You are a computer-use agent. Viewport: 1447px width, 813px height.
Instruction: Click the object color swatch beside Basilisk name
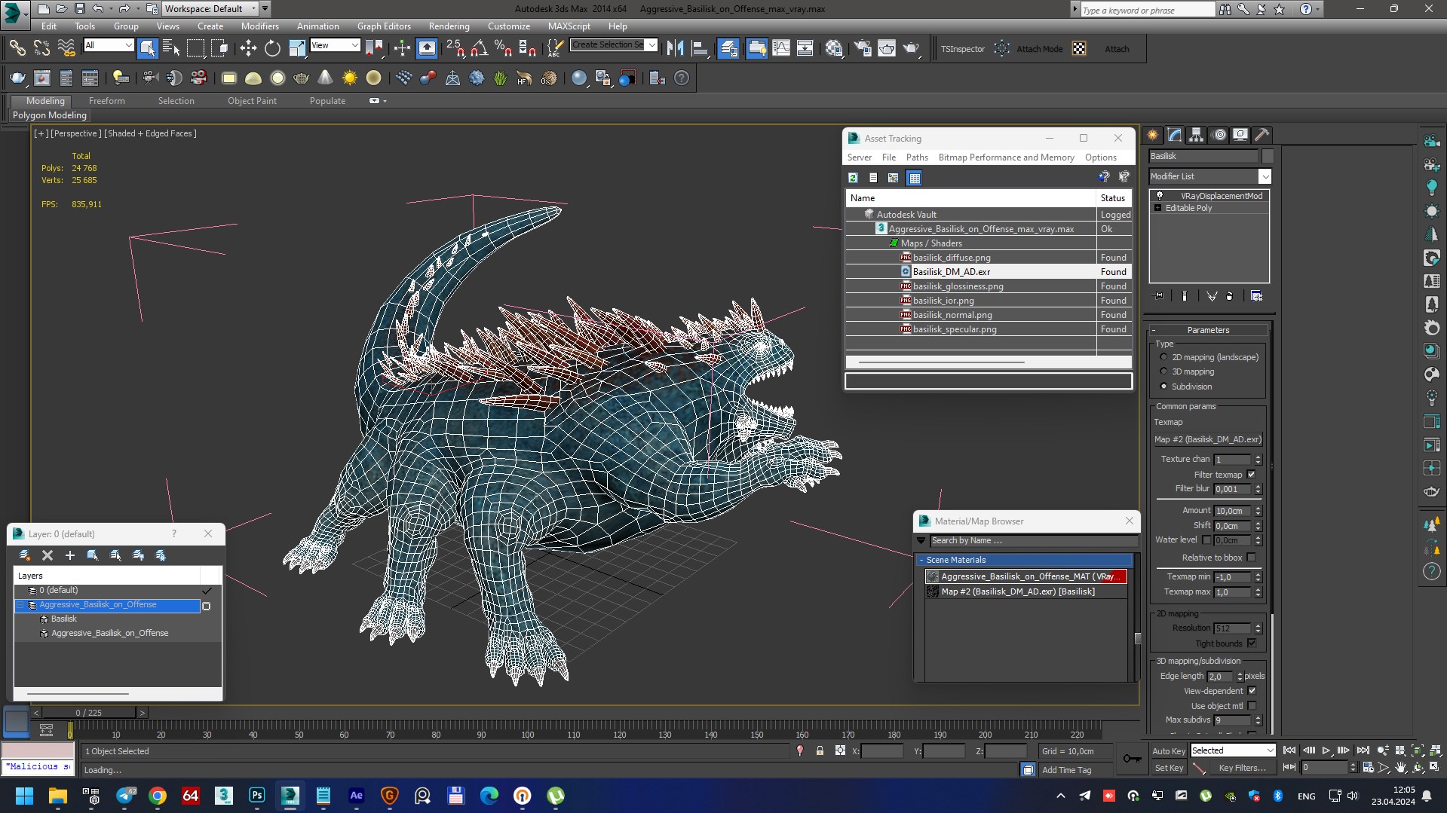[1268, 156]
